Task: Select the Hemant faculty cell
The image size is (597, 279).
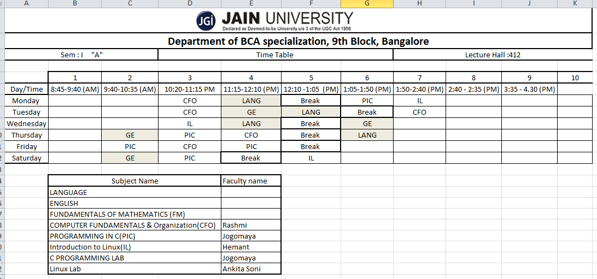Action: [x=251, y=247]
